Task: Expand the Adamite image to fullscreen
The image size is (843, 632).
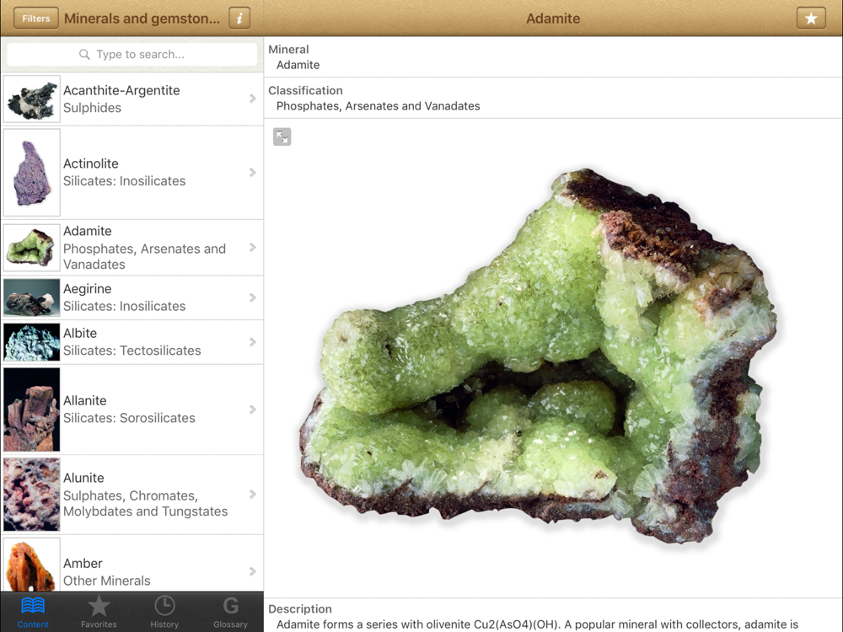Action: pyautogui.click(x=282, y=137)
